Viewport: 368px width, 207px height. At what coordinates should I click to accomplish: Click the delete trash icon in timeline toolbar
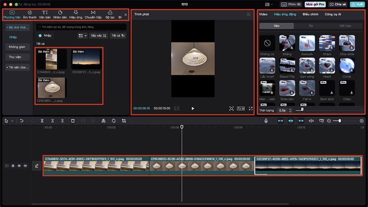73,121
